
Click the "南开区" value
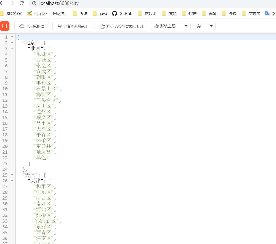pyautogui.click(x=44, y=204)
